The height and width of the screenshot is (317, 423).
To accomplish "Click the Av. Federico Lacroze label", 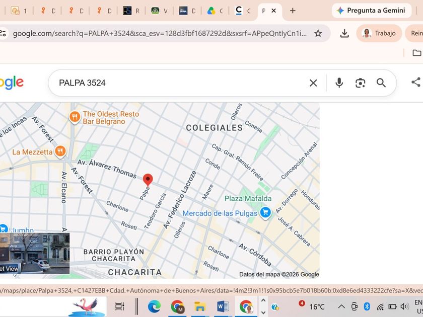I will (x=180, y=200).
